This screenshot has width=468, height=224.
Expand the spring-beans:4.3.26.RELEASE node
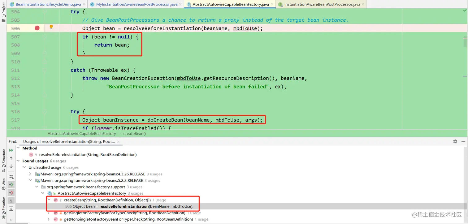30,174
